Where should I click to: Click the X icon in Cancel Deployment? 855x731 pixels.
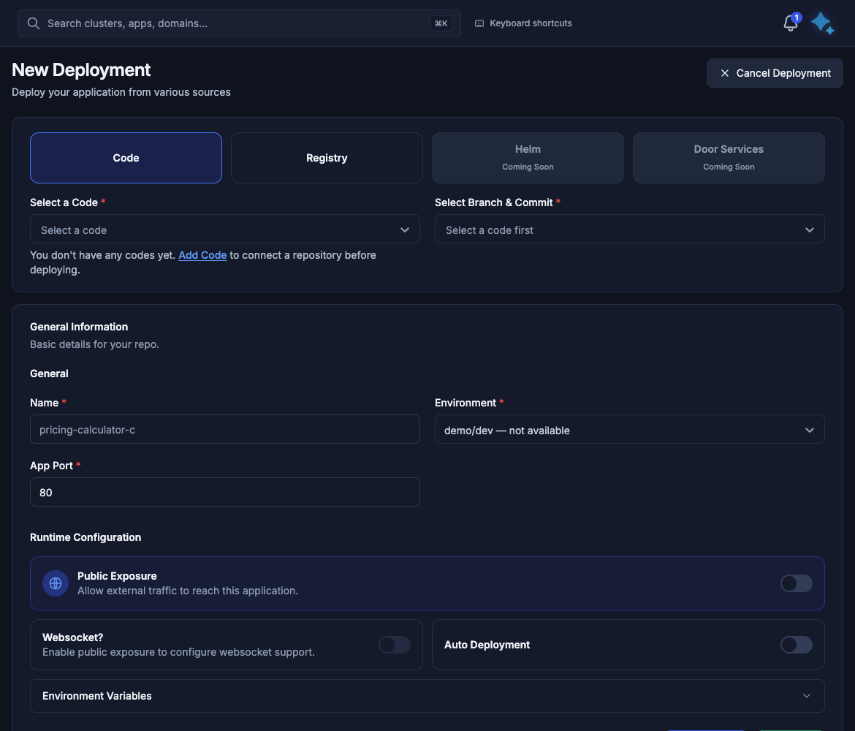[725, 73]
